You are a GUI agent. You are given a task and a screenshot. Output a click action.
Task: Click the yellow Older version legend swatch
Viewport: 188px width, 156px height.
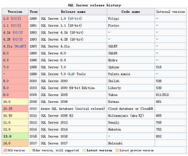pyautogui.click(x=30, y=150)
